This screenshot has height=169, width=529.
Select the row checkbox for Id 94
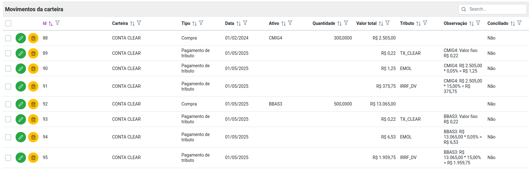point(8,137)
